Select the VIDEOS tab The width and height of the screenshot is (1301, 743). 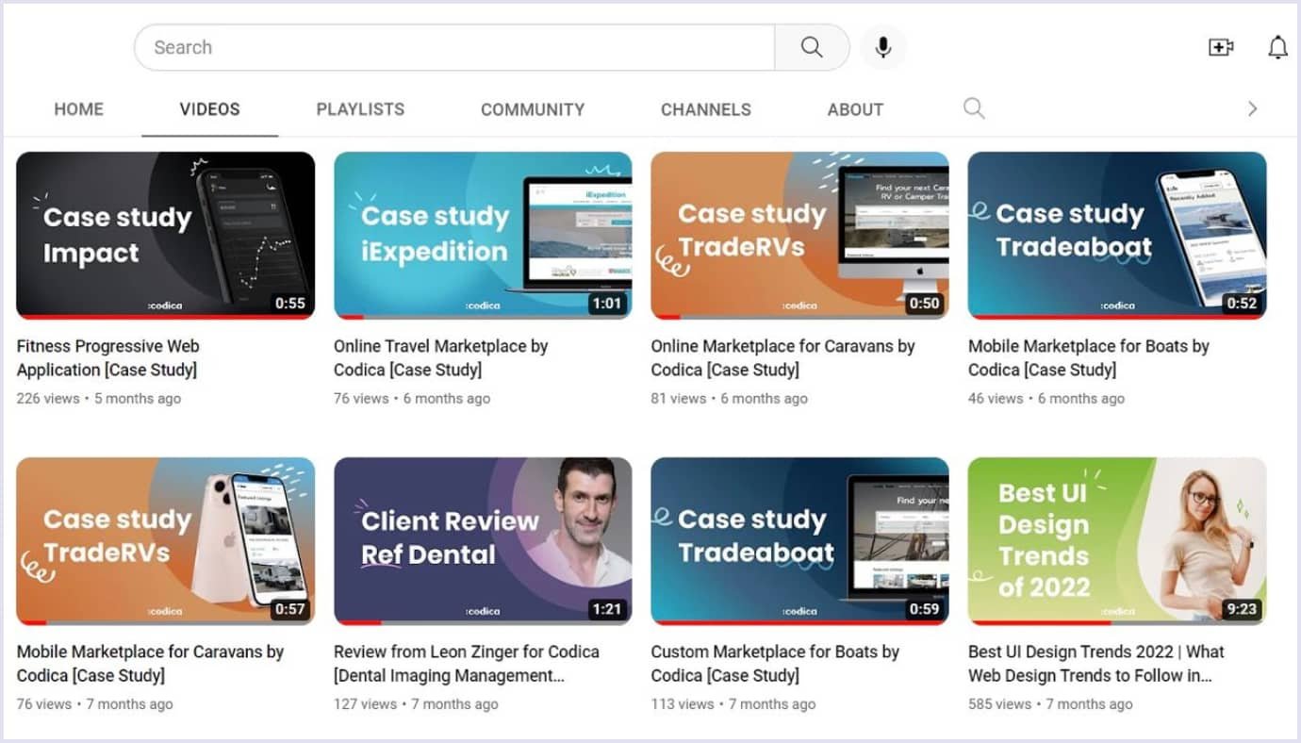209,109
